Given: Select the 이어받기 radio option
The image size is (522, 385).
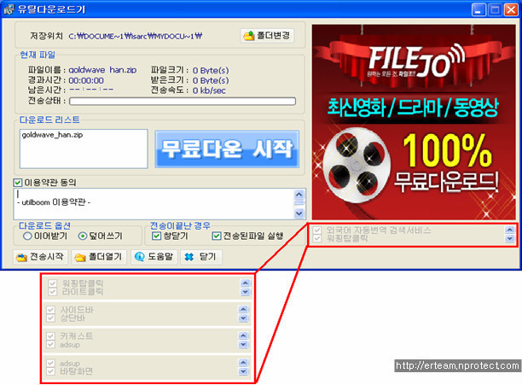Looking at the screenshot, I should [27, 236].
